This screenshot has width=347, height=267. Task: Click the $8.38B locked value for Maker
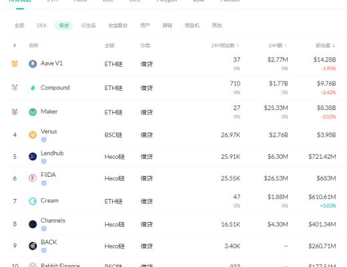click(x=326, y=108)
